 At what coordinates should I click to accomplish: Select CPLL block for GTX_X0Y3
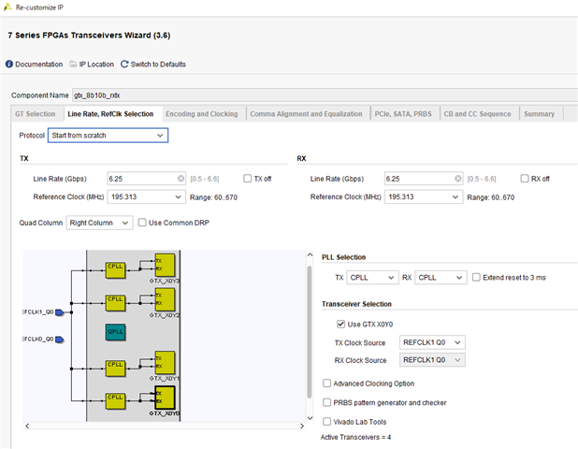115,269
